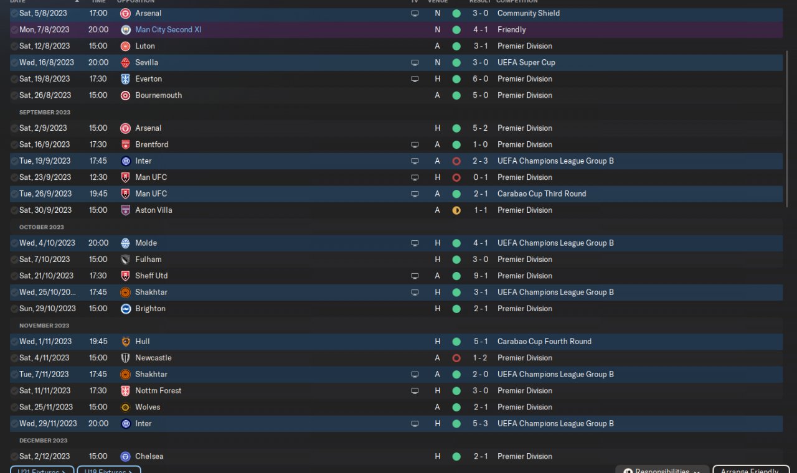Screen dimensions: 797x473
Task: Toggle the checkmark circle beside Sat, 7/10/2023
Action: coord(14,260)
